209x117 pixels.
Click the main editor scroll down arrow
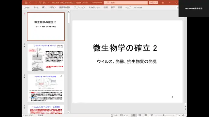[185, 104]
